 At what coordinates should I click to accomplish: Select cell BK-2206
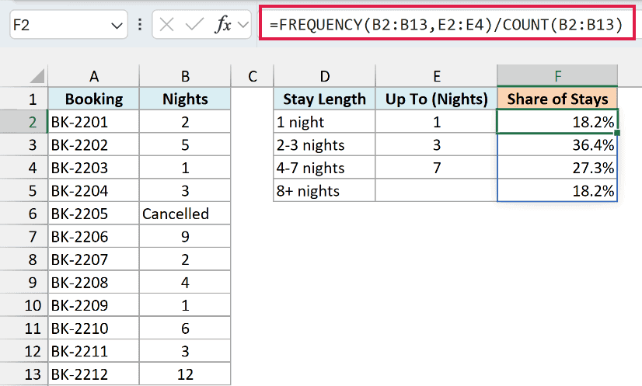point(94,237)
